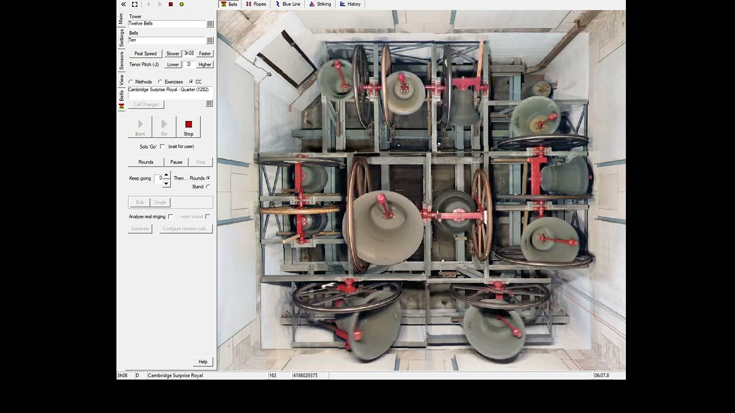
Task: Toggle full screen view icon
Action: point(135,4)
